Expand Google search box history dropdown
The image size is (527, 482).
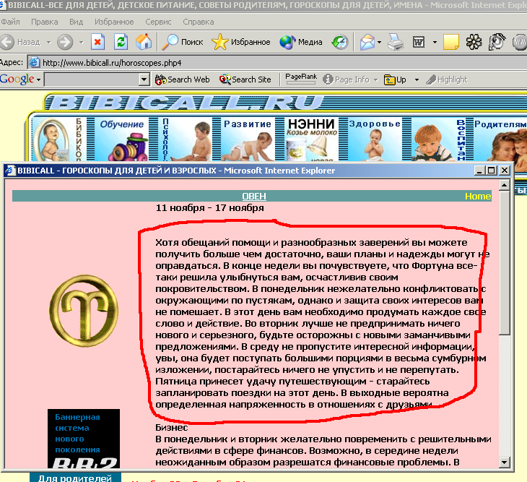tap(144, 79)
